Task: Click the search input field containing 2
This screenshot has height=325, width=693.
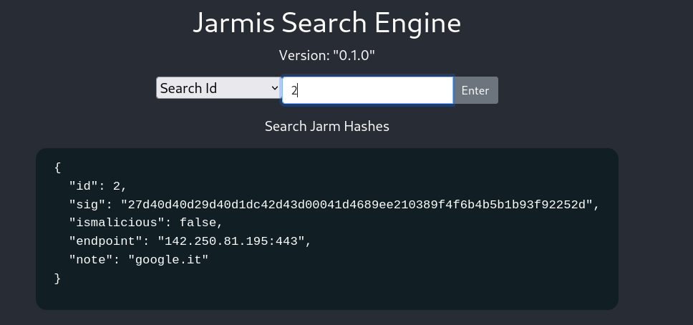Action: [367, 91]
